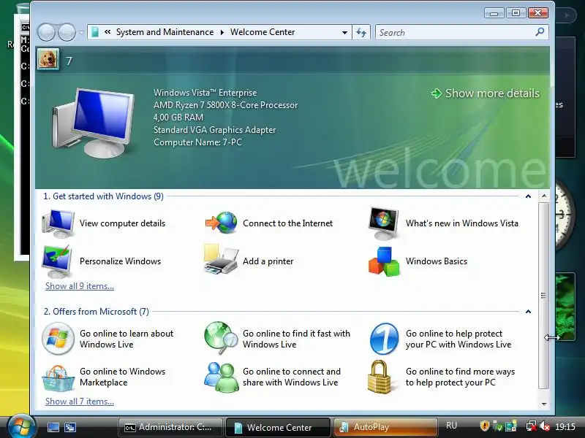Select the connect and share people icon
Image resolution: width=585 pixels, height=438 pixels.
(222, 377)
